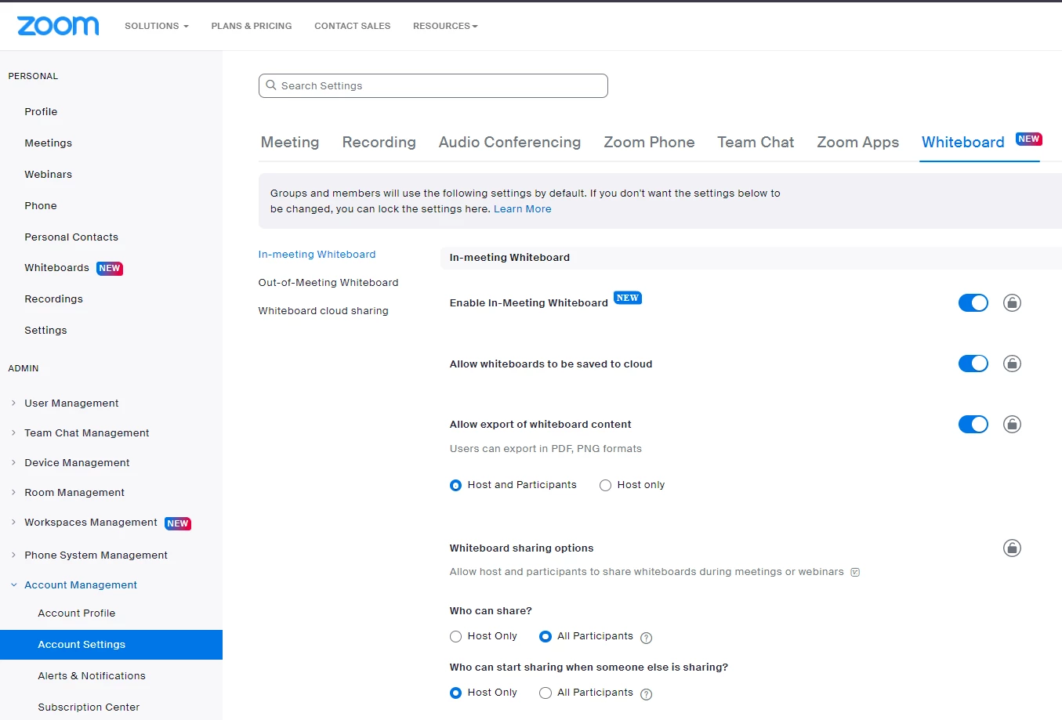Click info icon after sharing options description
The width and height of the screenshot is (1062, 720).
[x=855, y=572]
